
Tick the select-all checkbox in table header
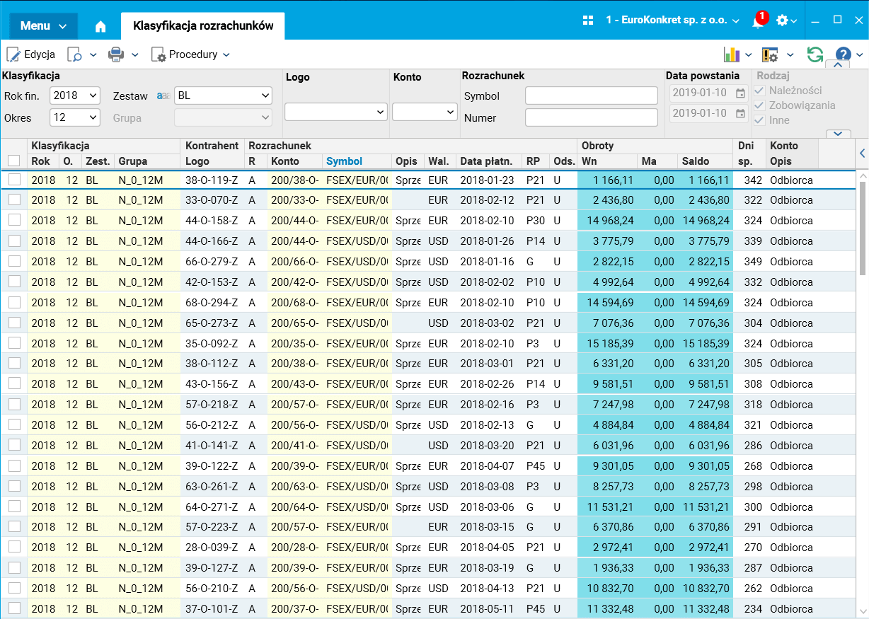13,161
